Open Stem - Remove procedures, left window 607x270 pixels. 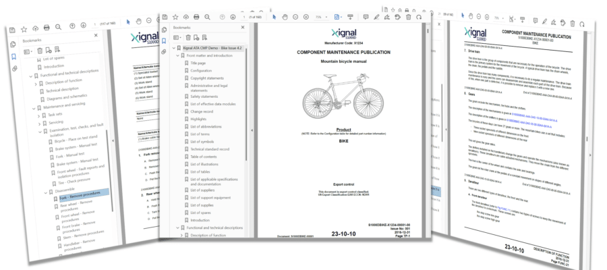pos(84,235)
